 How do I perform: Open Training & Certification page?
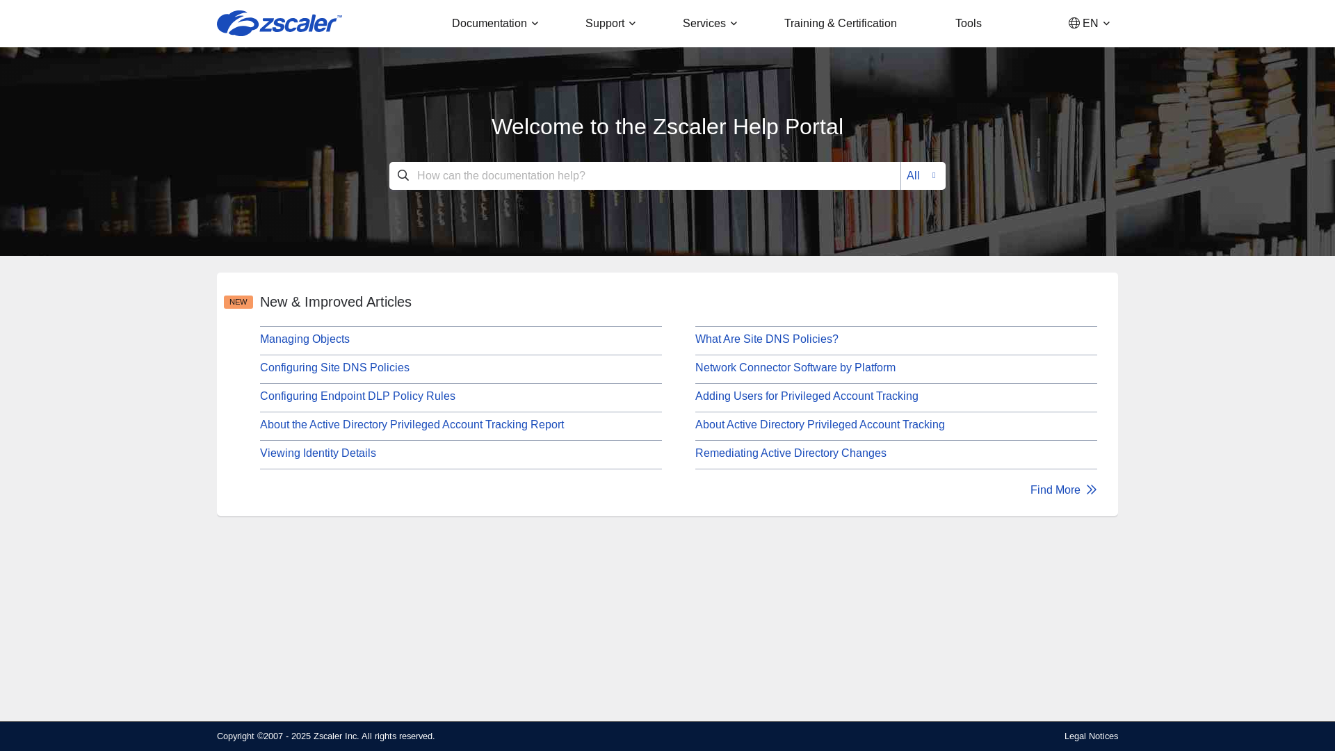pos(840,24)
